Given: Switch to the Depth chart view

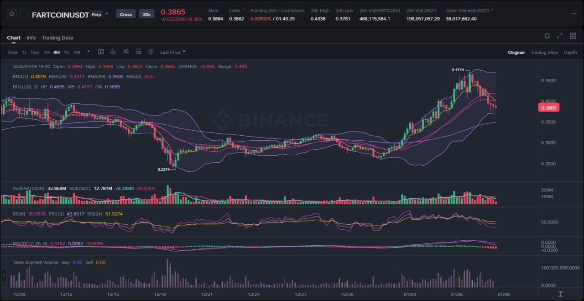Looking at the screenshot, I should pos(570,53).
